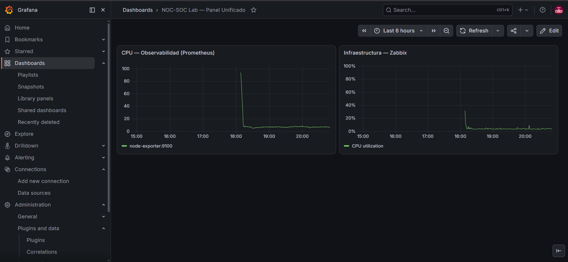The height and width of the screenshot is (262, 568).
Task: Zoom out the time range
Action: point(446,31)
